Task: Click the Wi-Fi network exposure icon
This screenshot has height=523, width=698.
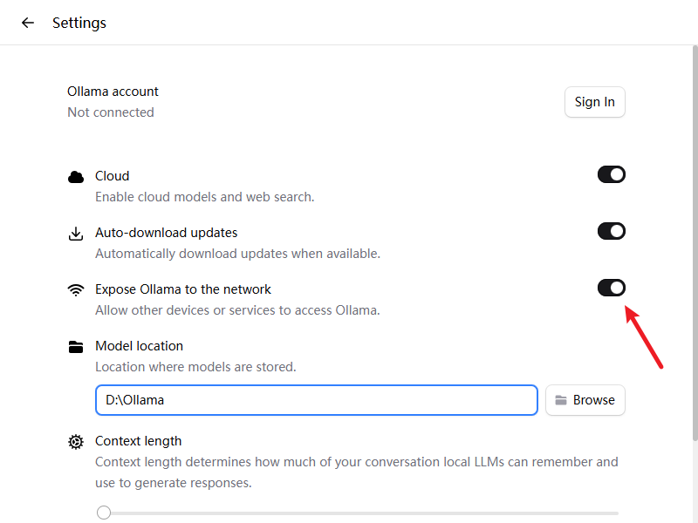Action: 76,290
